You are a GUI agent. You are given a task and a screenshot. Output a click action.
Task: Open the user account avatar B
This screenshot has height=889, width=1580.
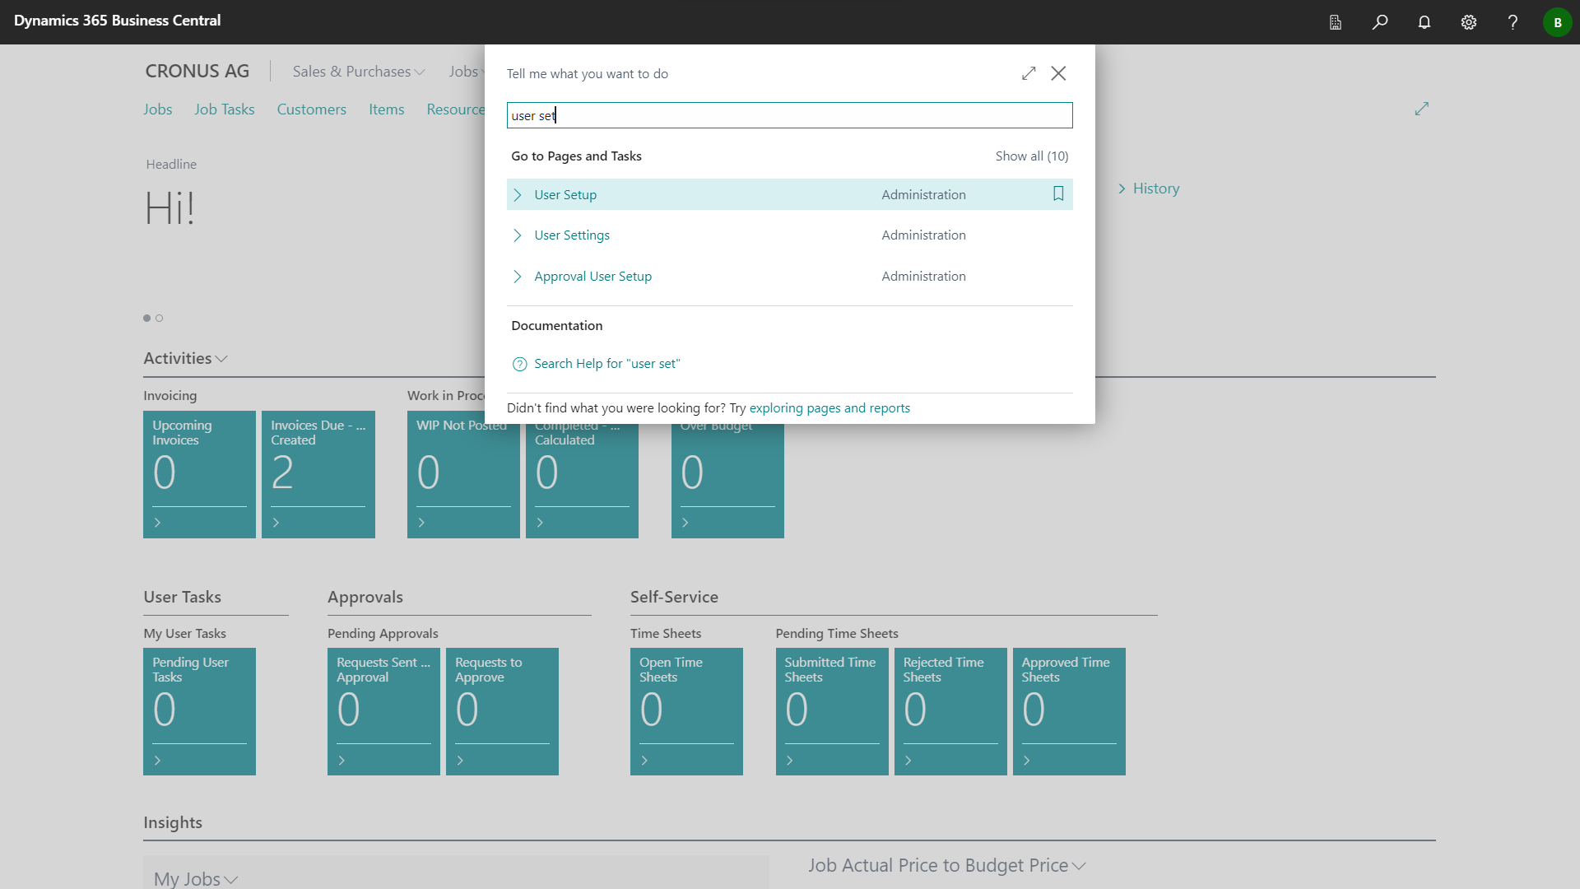[1557, 22]
